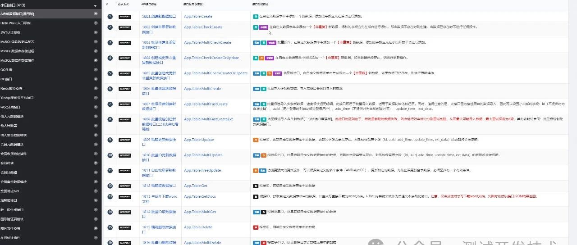The image size is (577, 245).
Task: Open the App.Table.MultiFastCreate service link
Action: tap(206, 104)
